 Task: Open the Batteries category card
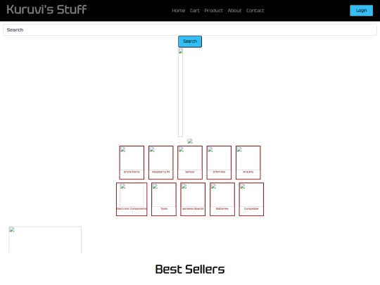(x=222, y=199)
